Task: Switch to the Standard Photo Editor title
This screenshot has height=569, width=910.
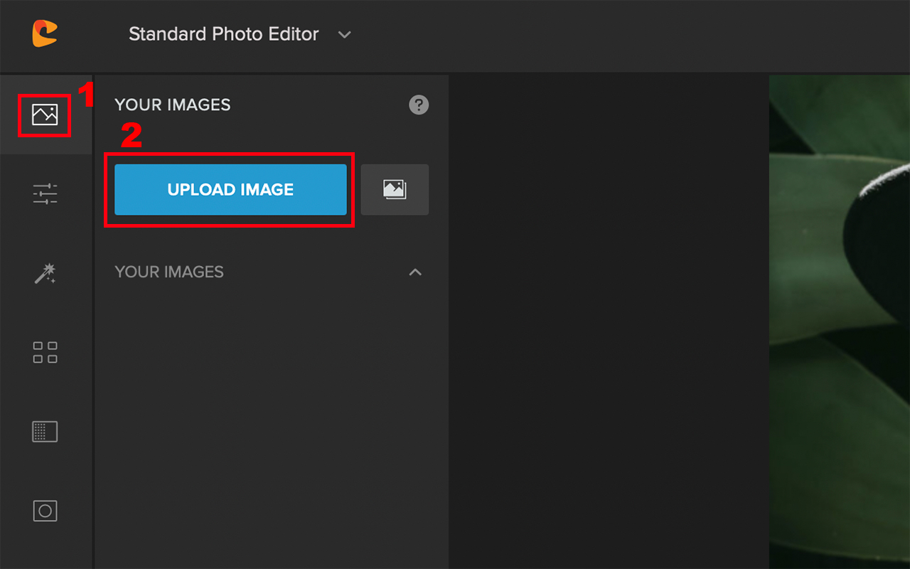Action: [x=223, y=34]
